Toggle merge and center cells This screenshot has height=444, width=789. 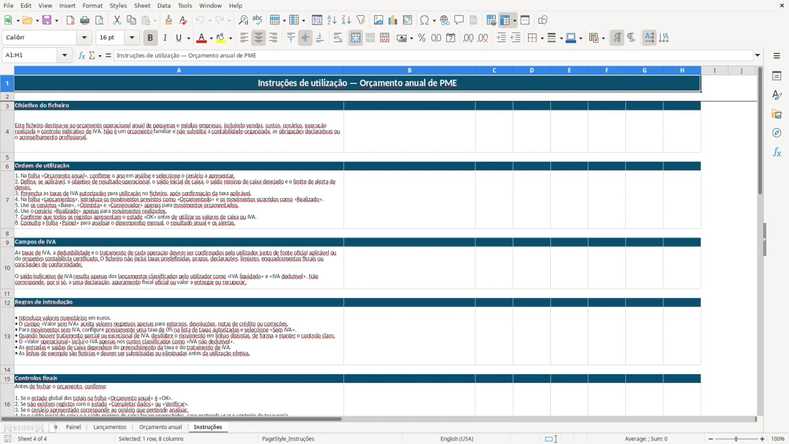[x=356, y=38]
